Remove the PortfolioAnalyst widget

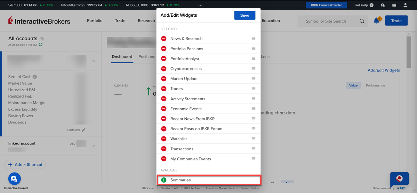pyautogui.click(x=164, y=59)
